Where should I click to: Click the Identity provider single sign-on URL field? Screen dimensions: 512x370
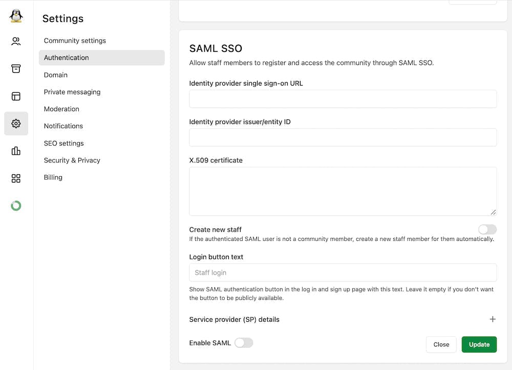tap(343, 99)
